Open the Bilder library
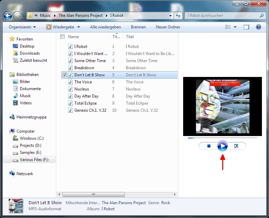Image resolution: width=269 pixels, height=218 pixels. [25, 81]
